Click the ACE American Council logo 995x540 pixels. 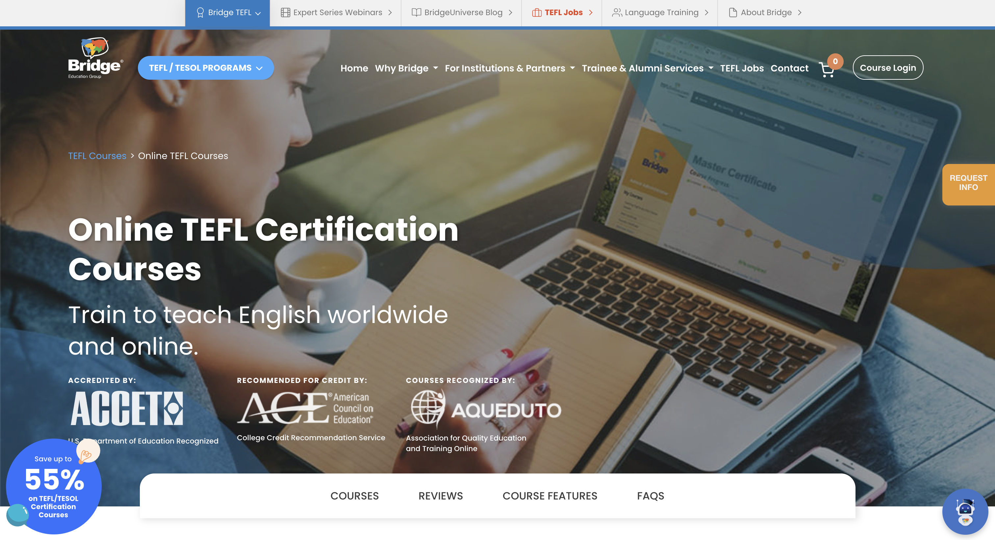pos(305,408)
